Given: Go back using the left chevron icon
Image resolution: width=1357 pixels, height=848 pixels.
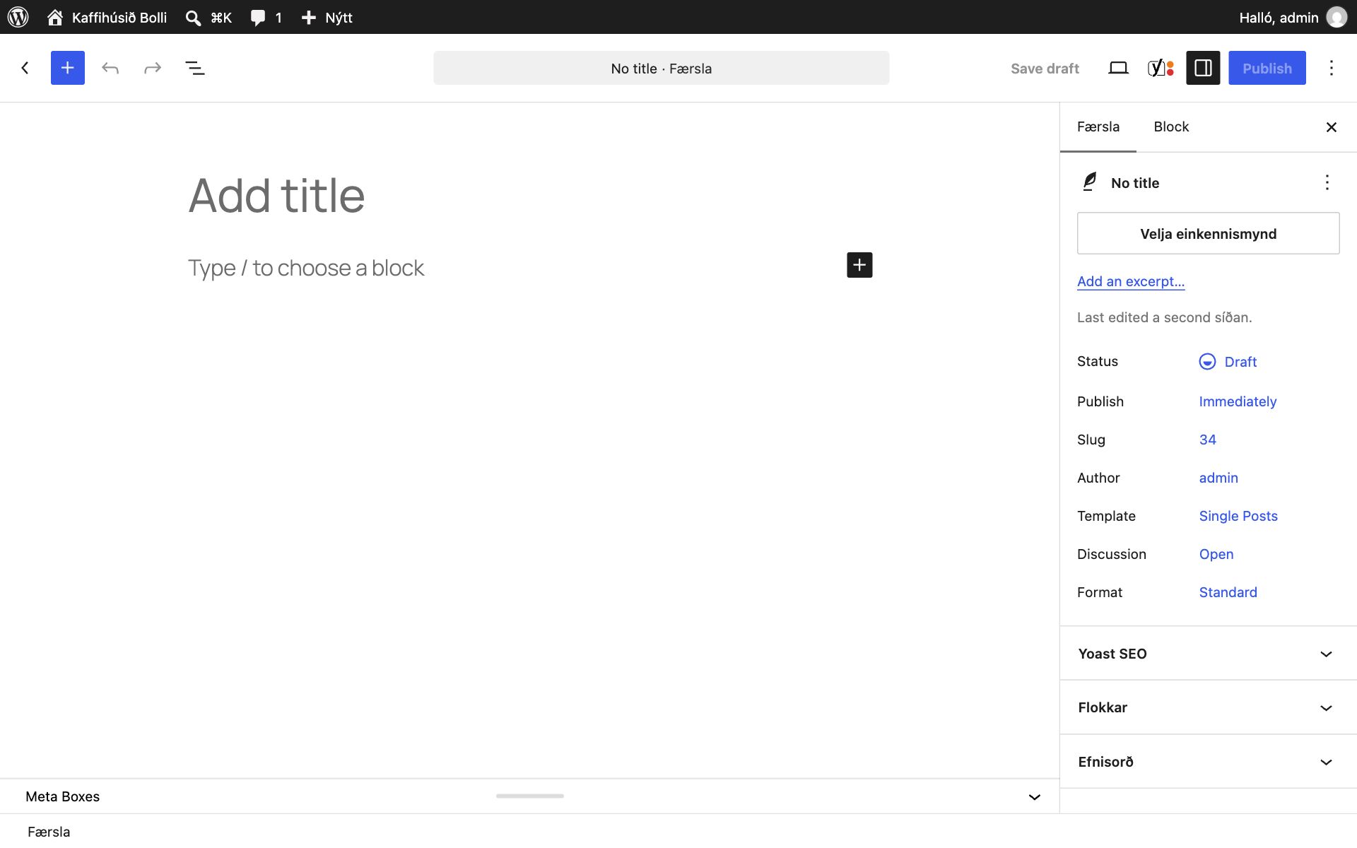Looking at the screenshot, I should click(25, 68).
